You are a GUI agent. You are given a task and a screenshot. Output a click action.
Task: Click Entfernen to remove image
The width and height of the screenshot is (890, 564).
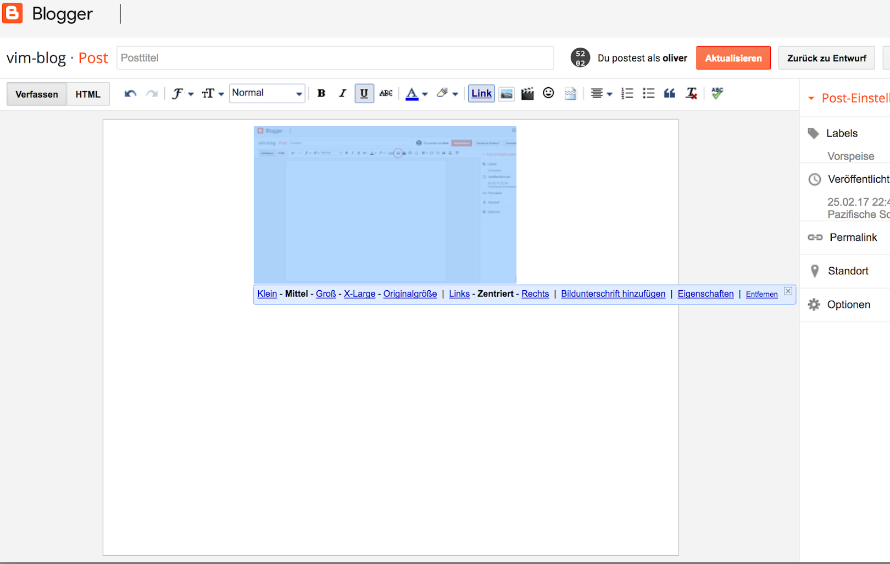pyautogui.click(x=761, y=295)
